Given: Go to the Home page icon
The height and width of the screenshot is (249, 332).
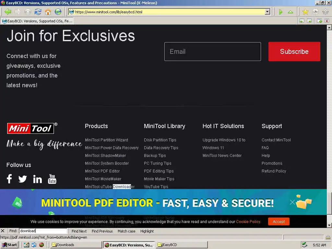Looking at the screenshot, I should [48, 12].
